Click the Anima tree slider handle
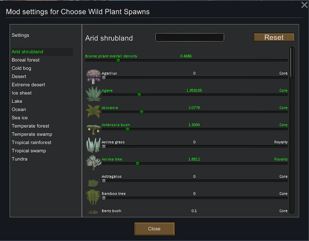This screenshot has width=309, height=241. (x=138, y=163)
